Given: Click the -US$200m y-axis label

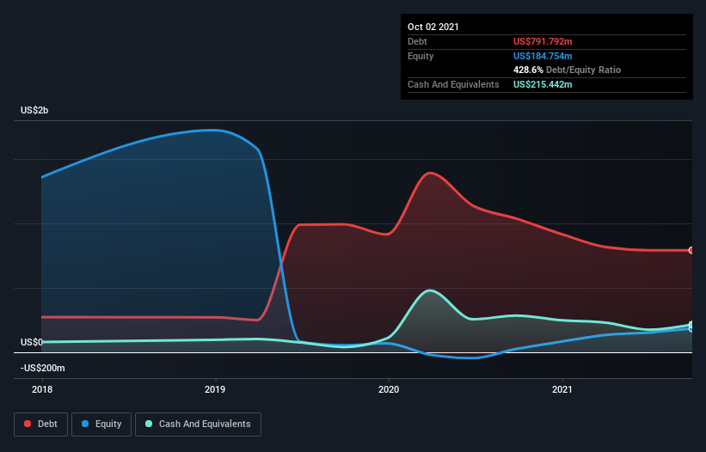Looking at the screenshot, I should (x=43, y=368).
